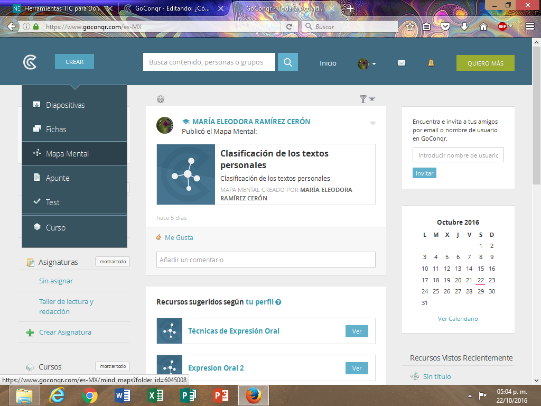Select Fichas from the Crear menu

(74, 129)
